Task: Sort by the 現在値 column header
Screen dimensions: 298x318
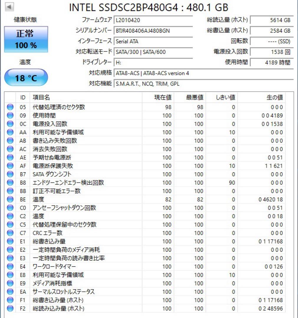Action: pyautogui.click(x=158, y=97)
